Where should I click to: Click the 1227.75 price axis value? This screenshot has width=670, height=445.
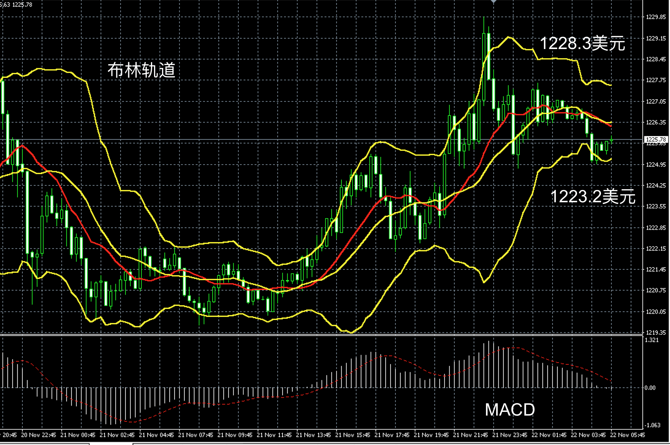click(x=656, y=80)
